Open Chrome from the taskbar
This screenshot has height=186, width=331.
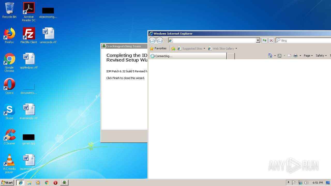point(47,183)
